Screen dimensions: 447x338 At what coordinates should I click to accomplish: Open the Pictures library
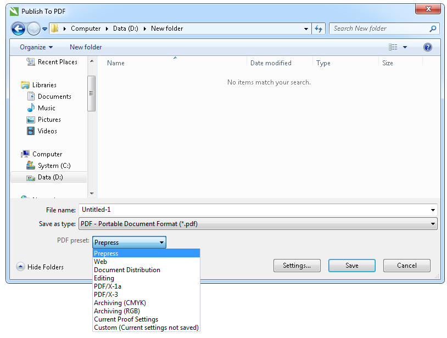43,120
